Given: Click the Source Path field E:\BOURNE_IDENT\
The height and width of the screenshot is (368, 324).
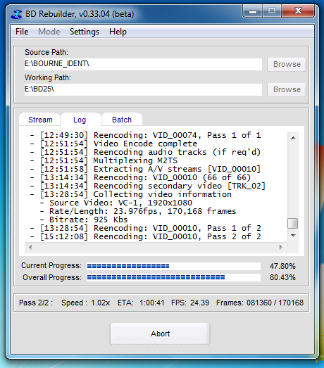Looking at the screenshot, I should 143,64.
